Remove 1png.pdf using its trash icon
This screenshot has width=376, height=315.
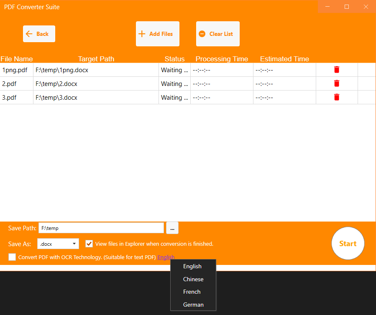(x=336, y=70)
